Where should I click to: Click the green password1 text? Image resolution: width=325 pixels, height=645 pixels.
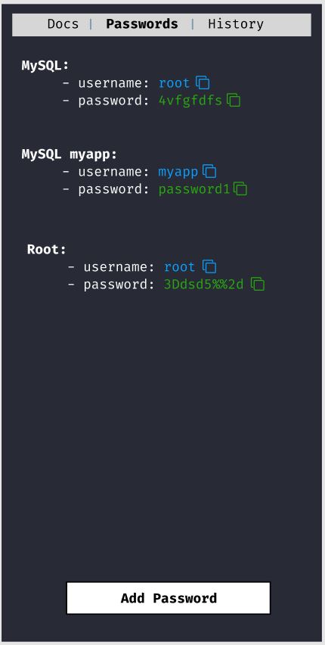click(x=194, y=189)
